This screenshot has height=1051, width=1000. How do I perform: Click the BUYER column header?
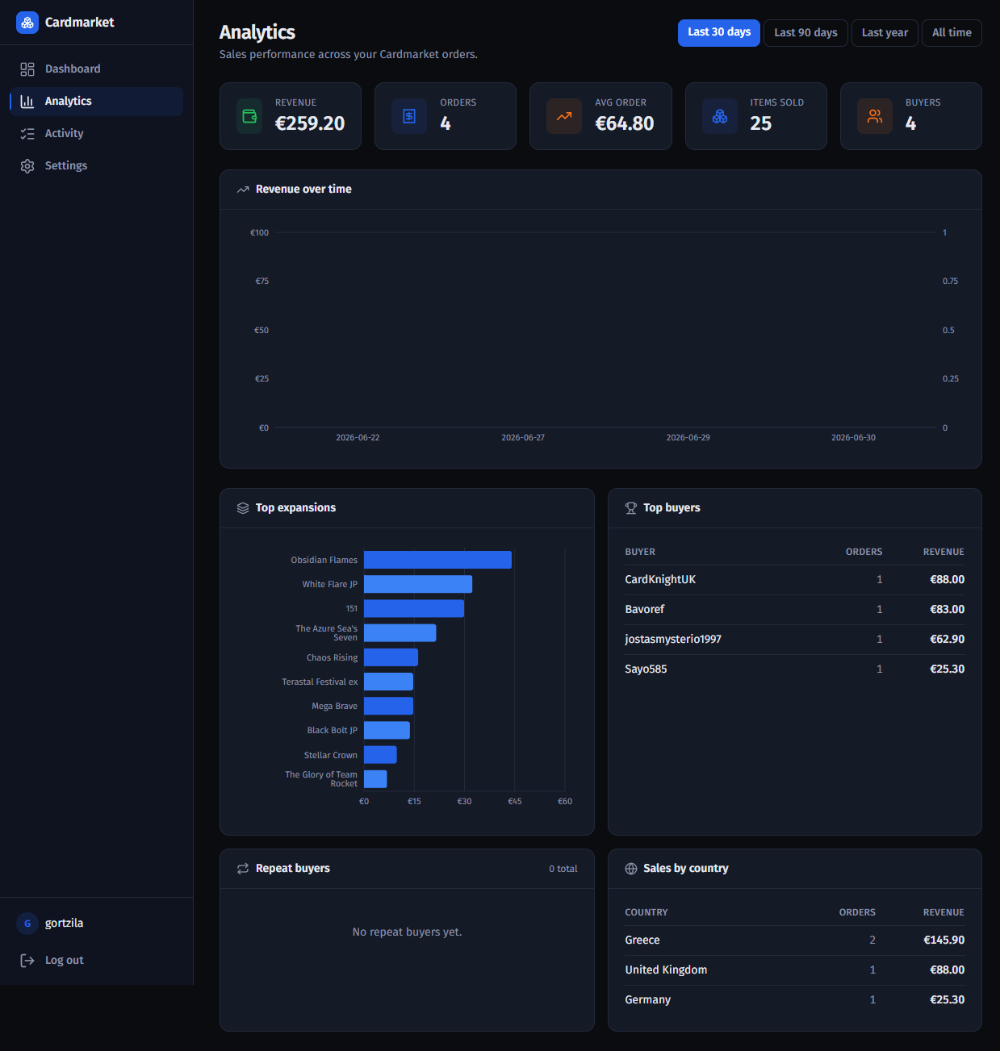click(640, 553)
